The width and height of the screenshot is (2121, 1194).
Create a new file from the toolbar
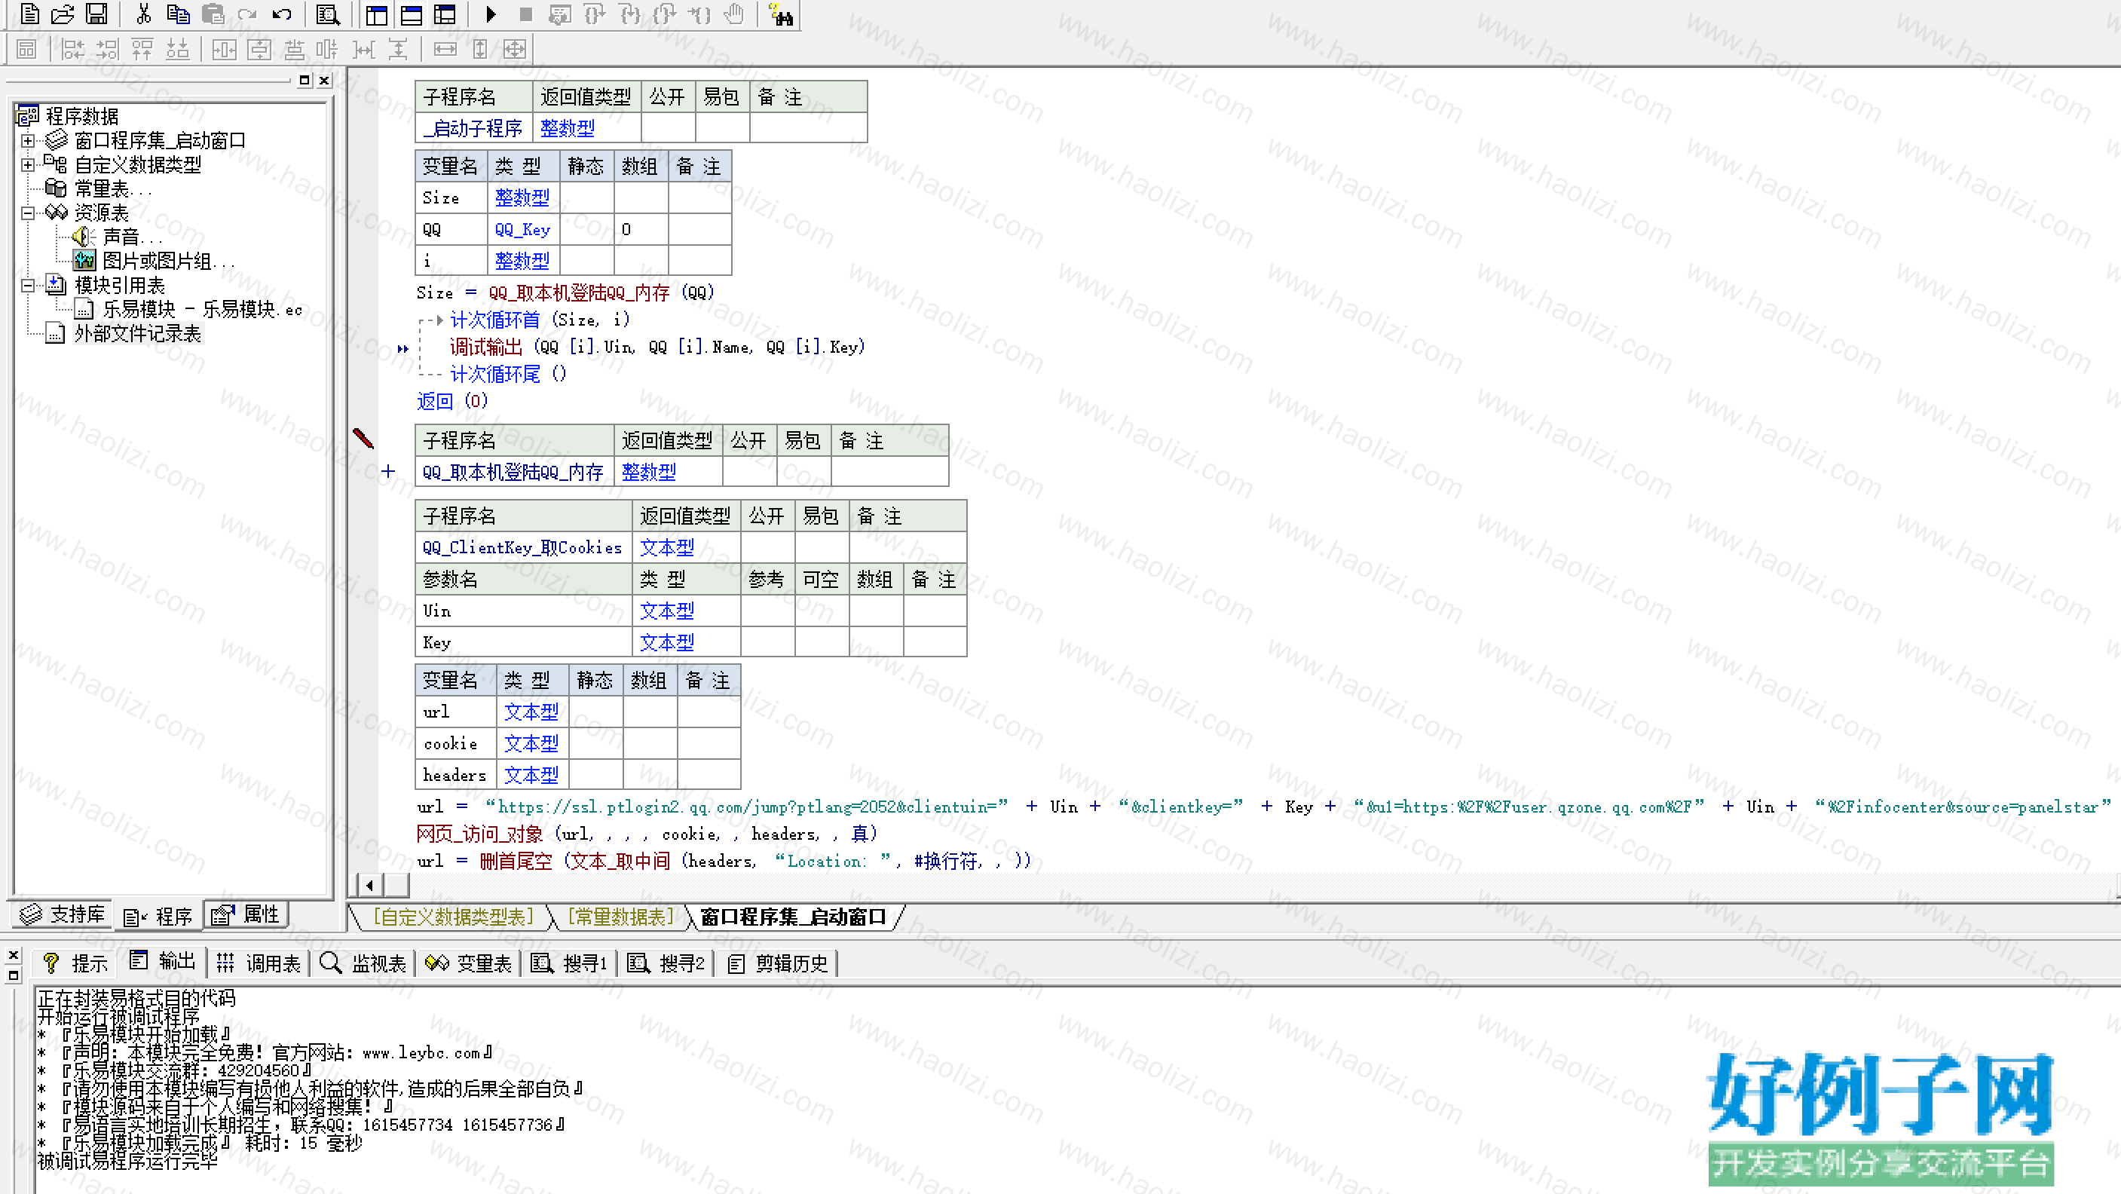(x=29, y=14)
